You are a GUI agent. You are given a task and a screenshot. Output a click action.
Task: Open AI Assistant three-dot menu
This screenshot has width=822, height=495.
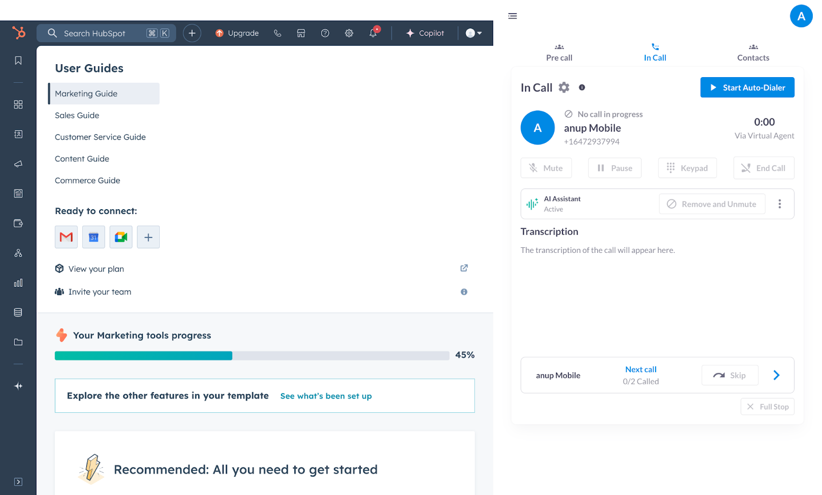779,204
